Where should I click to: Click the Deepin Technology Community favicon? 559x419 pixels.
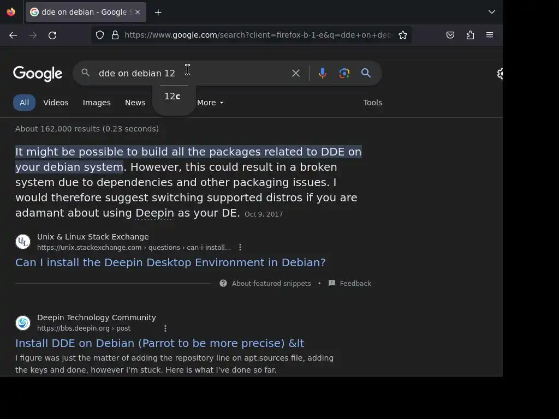tap(23, 323)
